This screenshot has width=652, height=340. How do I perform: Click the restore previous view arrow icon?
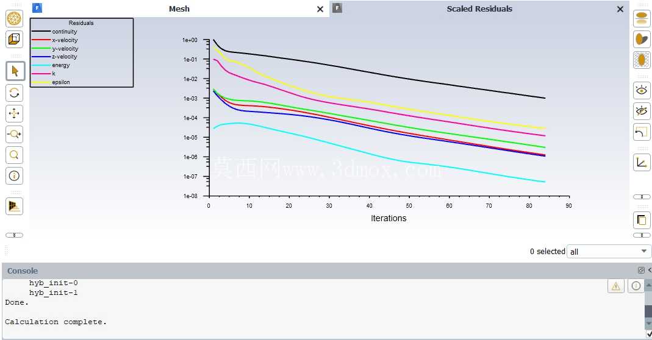(x=642, y=132)
